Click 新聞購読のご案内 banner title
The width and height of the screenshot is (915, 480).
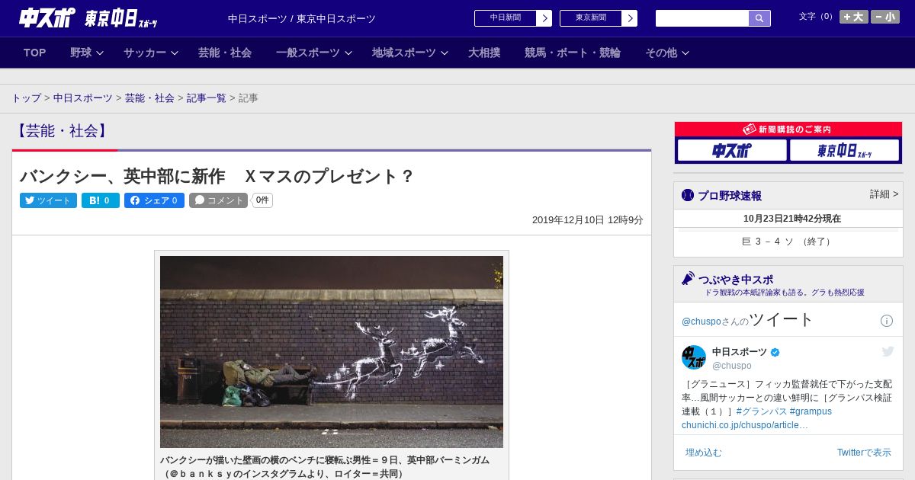[x=788, y=130]
